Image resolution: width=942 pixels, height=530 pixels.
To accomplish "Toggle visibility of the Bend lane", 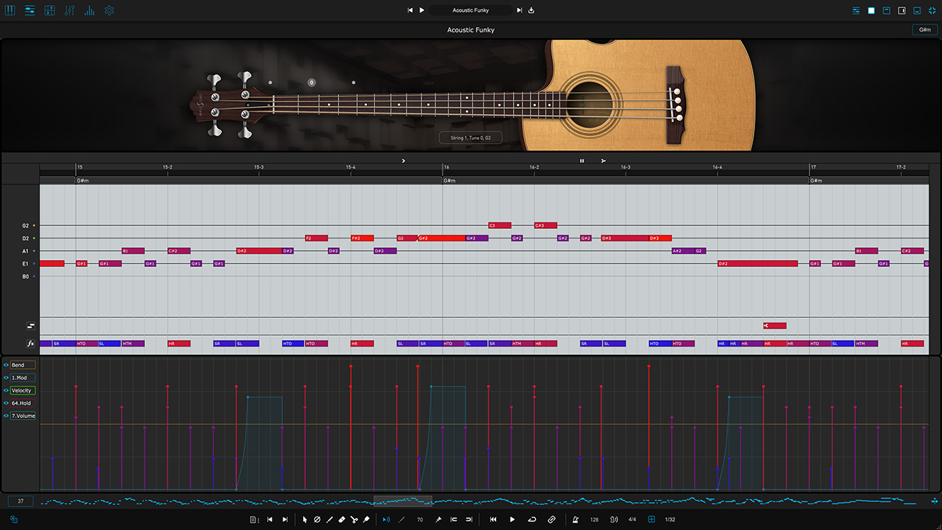I will [6, 365].
